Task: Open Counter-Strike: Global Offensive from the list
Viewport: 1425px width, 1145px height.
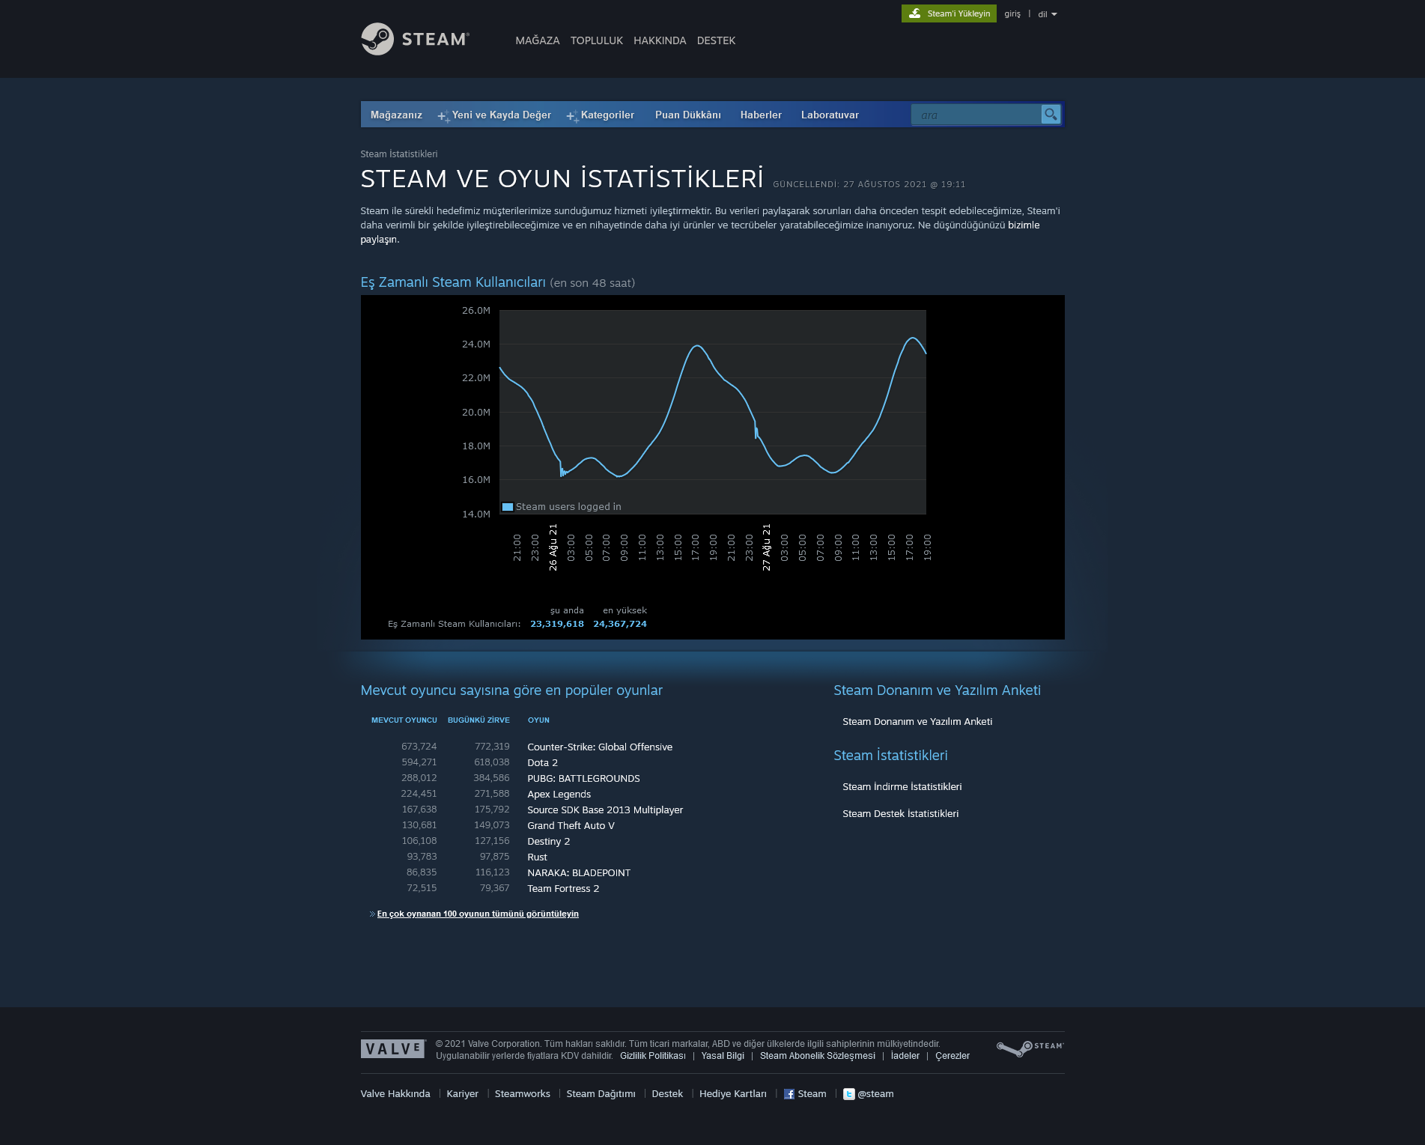Action: 600,747
